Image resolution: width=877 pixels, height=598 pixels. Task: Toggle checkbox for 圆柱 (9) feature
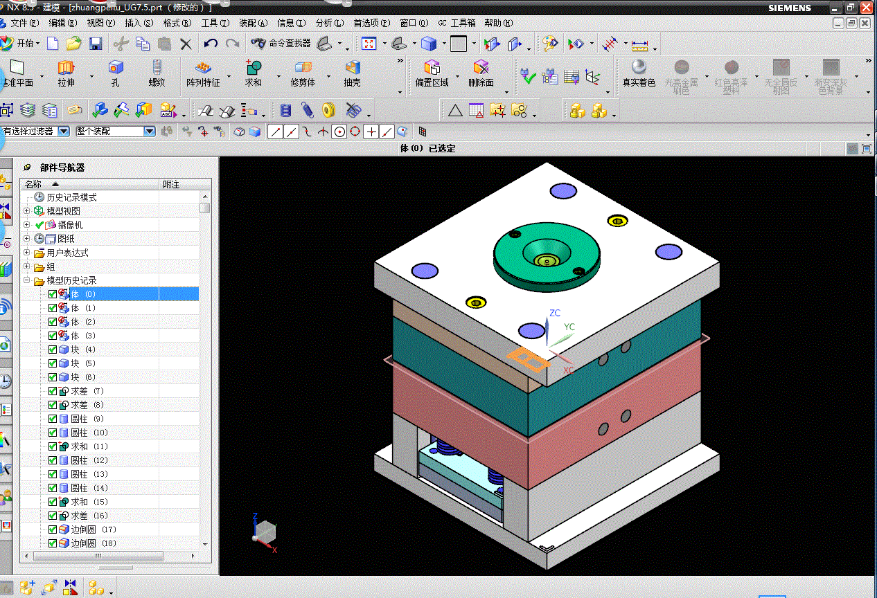click(x=53, y=419)
